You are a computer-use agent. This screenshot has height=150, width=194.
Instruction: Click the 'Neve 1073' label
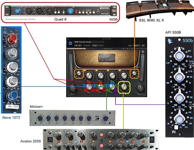click(11, 118)
